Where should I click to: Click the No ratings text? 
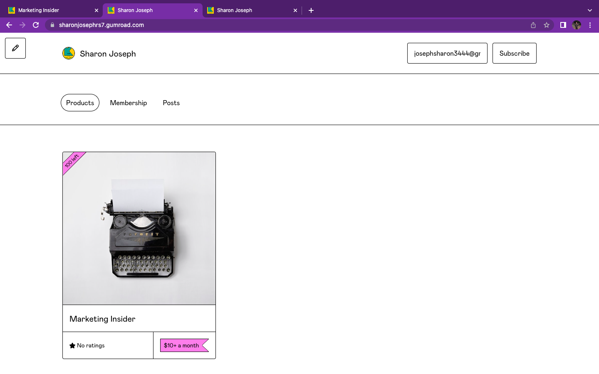click(x=91, y=345)
